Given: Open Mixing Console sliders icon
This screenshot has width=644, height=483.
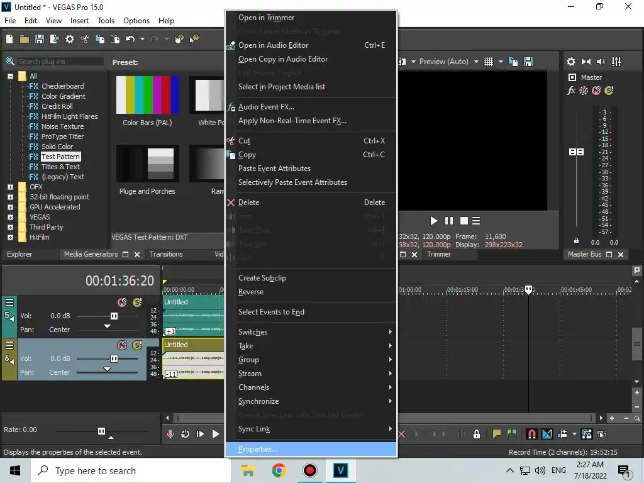Looking at the screenshot, I should pyautogui.click(x=616, y=62).
